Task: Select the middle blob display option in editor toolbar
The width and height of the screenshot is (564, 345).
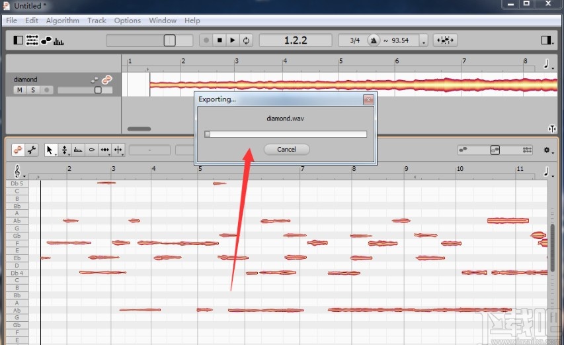Action: (x=495, y=150)
